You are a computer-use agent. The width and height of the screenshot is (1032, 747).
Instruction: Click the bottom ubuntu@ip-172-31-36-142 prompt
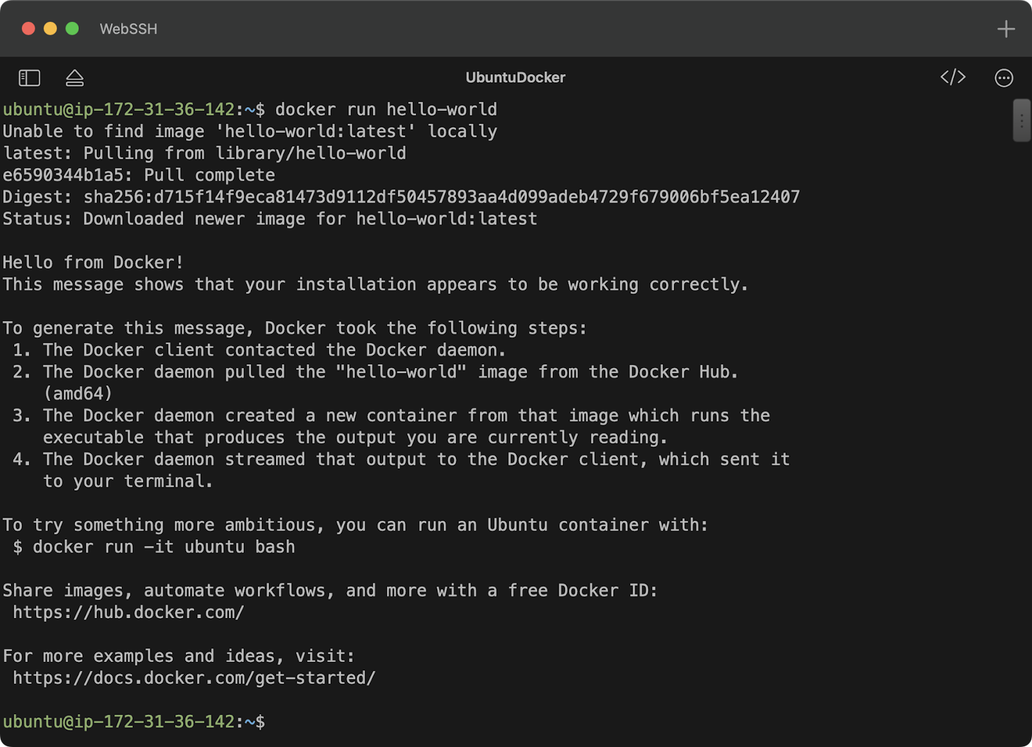pyautogui.click(x=134, y=722)
